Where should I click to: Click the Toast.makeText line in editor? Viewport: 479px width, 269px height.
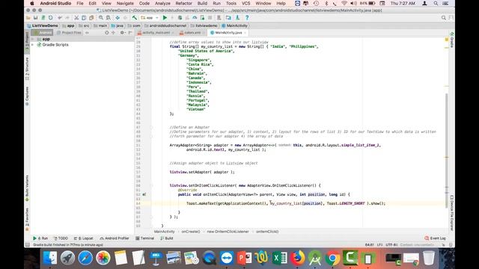286,203
